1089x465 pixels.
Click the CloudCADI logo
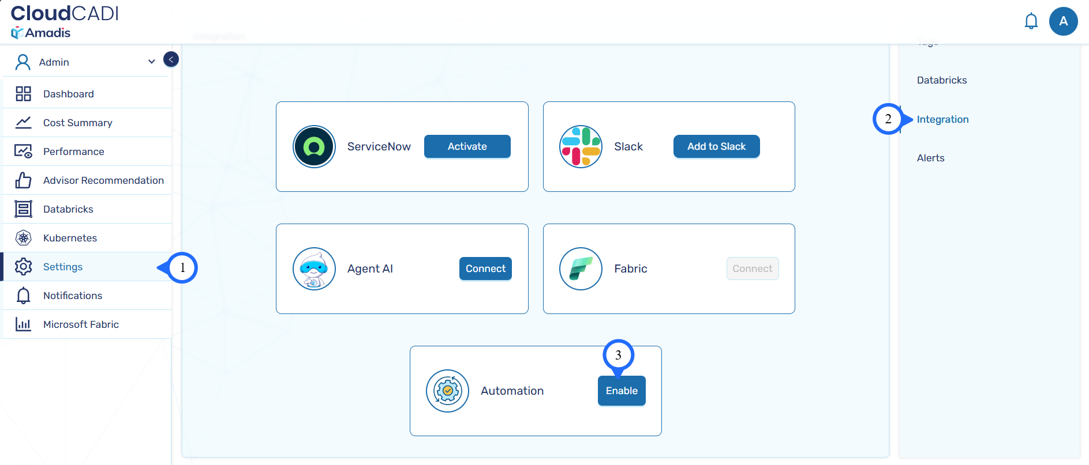pos(64,21)
